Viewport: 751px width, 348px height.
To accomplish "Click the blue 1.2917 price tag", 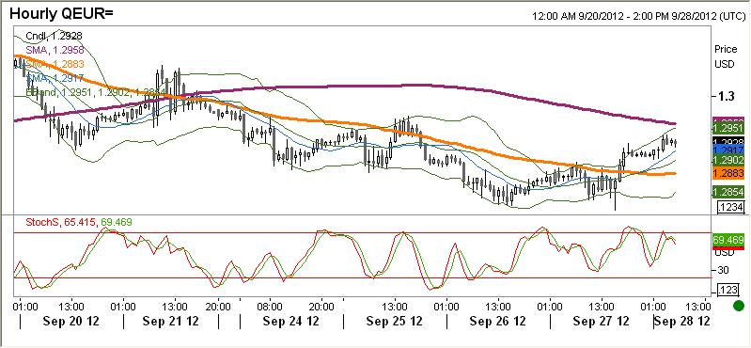I will click(728, 150).
